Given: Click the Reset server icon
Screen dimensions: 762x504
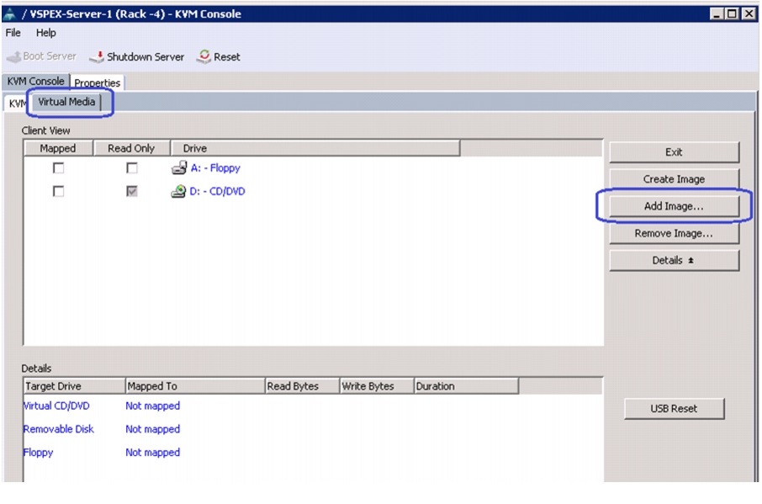Looking at the screenshot, I should click(x=204, y=56).
